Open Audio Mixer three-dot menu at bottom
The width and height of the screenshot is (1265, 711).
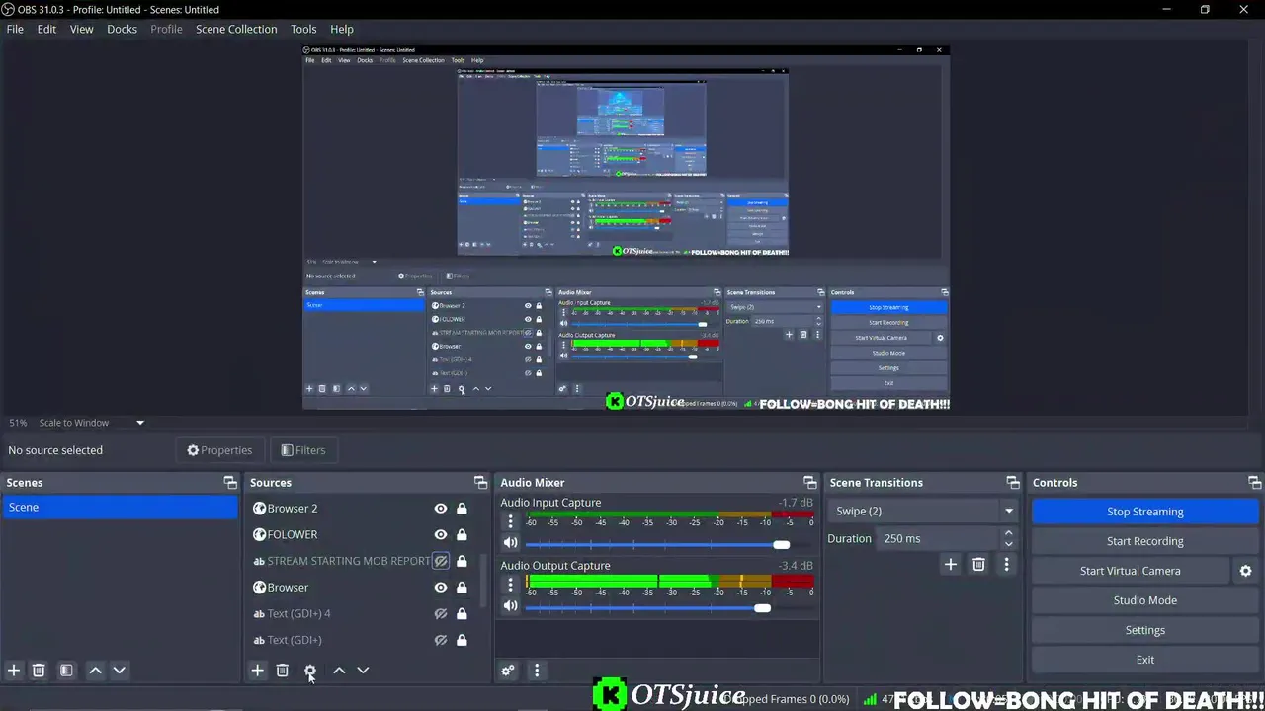point(537,671)
